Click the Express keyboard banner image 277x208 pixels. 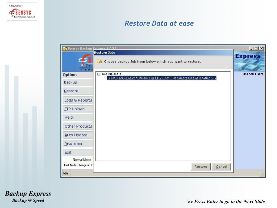coord(249,61)
